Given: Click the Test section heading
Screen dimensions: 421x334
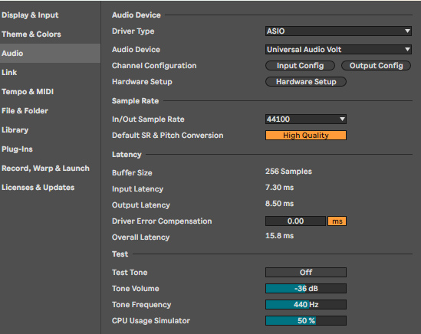Looking at the screenshot, I should pyautogui.click(x=120, y=254).
